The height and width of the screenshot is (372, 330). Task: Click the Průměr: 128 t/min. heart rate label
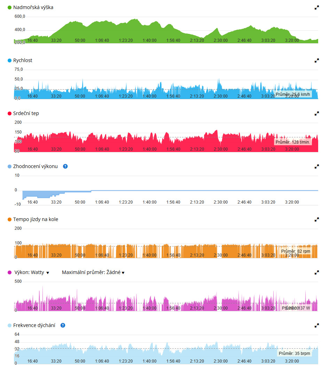tap(293, 142)
